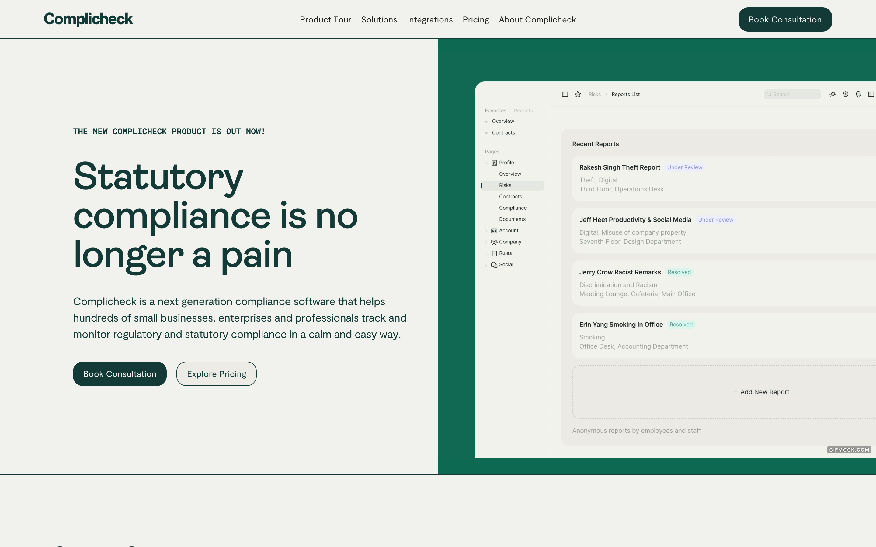Open the history clock icon
Viewport: 876px width, 547px height.
point(845,94)
